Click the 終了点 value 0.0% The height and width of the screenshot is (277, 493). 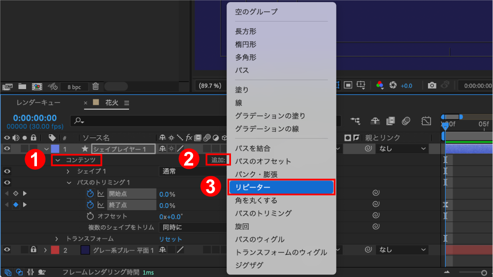click(x=167, y=206)
